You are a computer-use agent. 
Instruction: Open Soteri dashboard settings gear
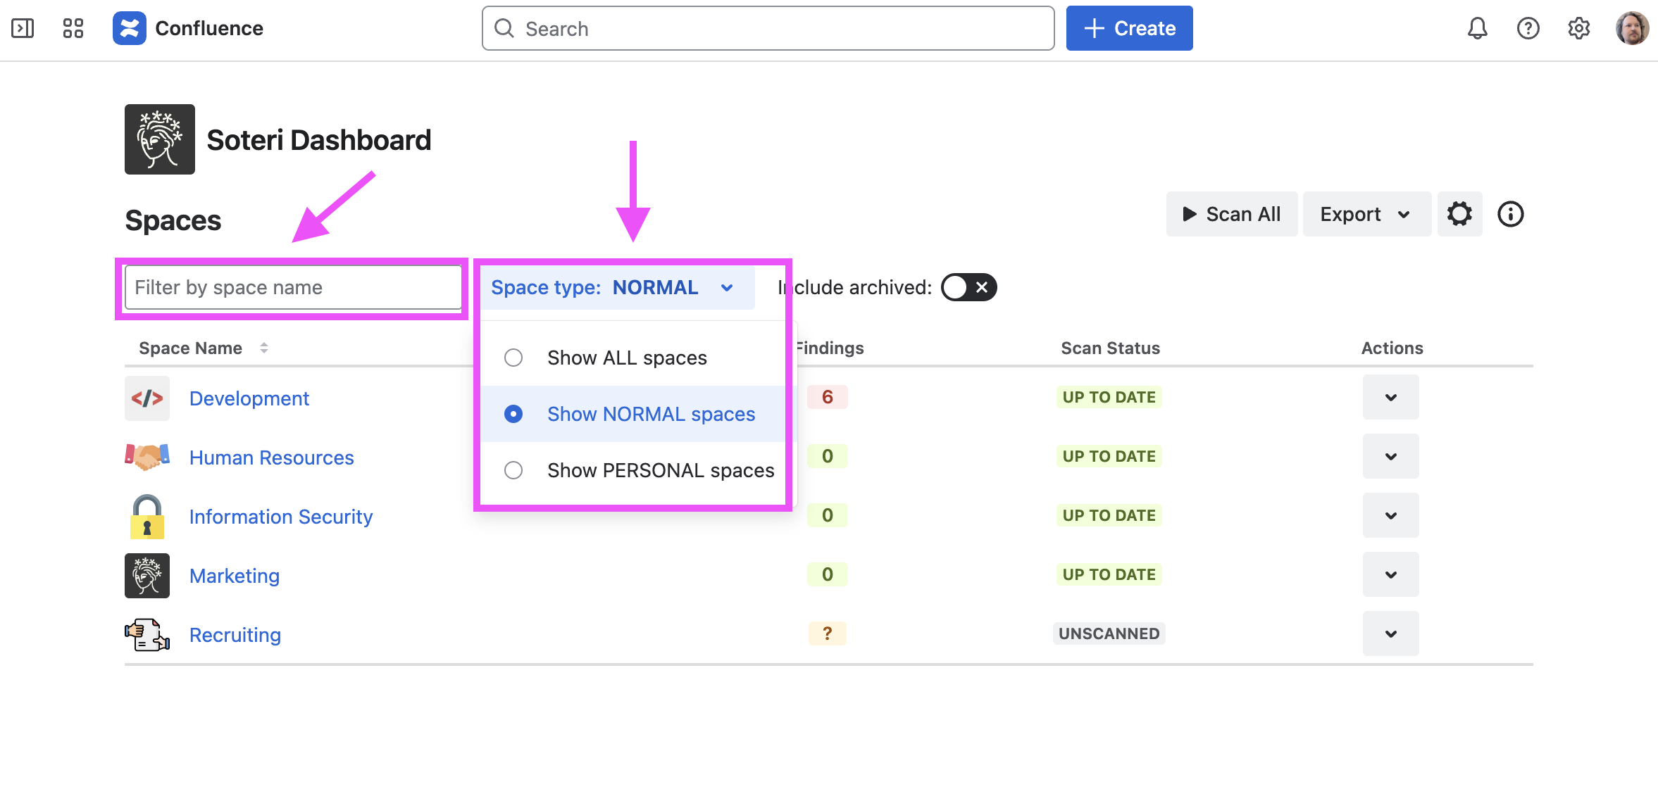coord(1459,214)
